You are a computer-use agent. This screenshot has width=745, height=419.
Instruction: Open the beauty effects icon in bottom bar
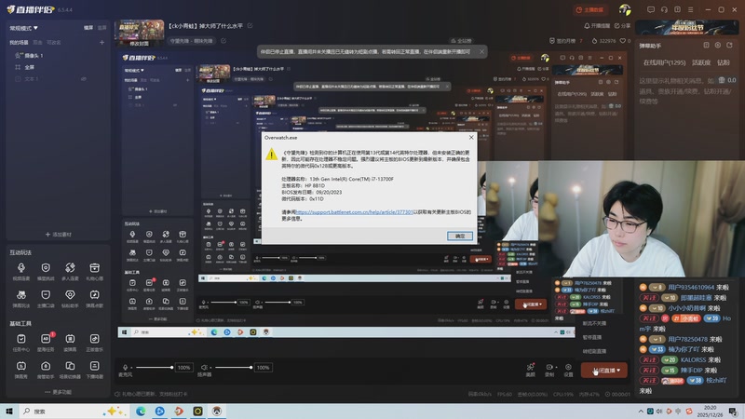click(x=530, y=370)
